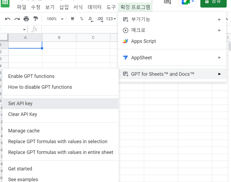Click the AppSheet submenu arrow
The image size is (231, 182).
(219, 57)
